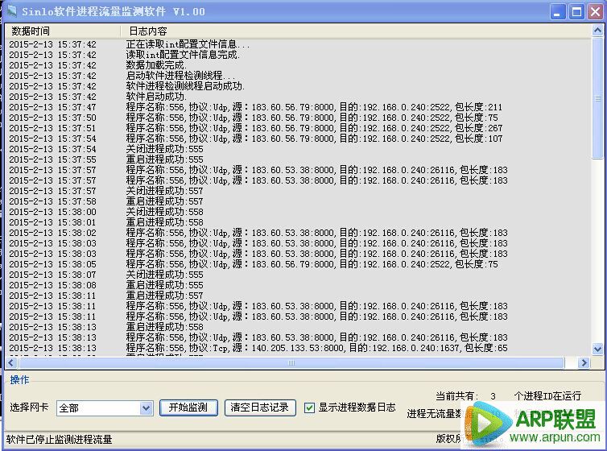Click the horizontal scrollbar left arrow
Screen dimensions: 607x451
pos(11,363)
